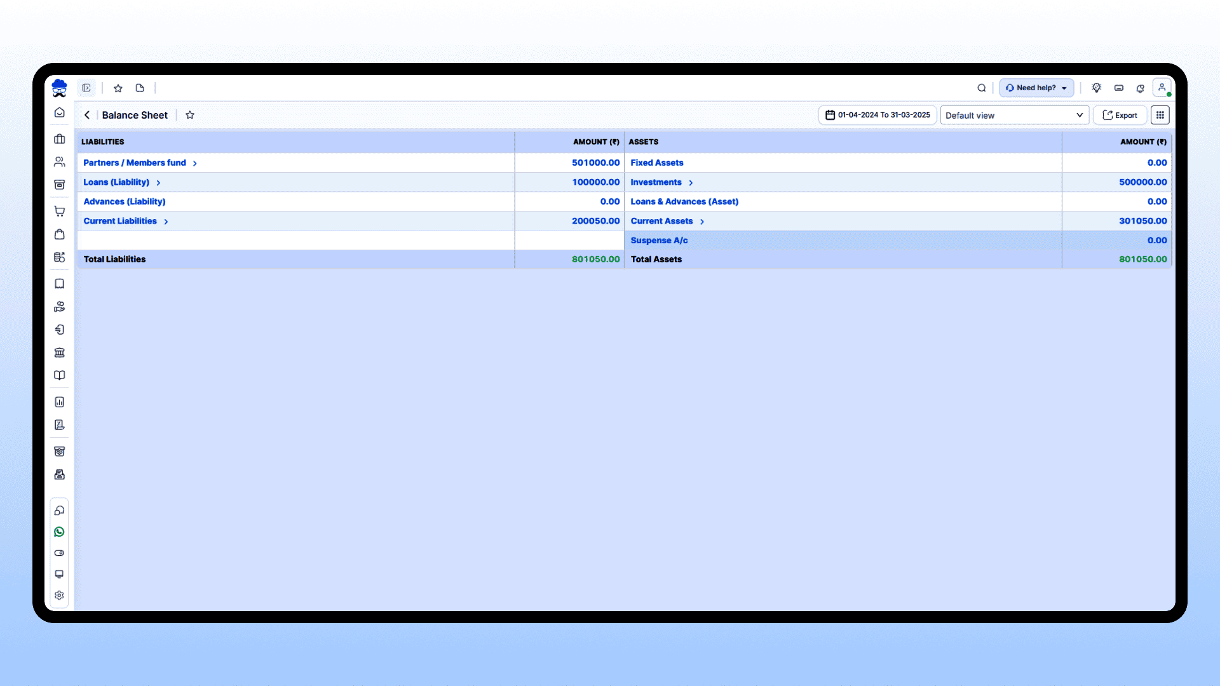
Task: Toggle favorite star next to Balance Sheet
Action: 189,115
